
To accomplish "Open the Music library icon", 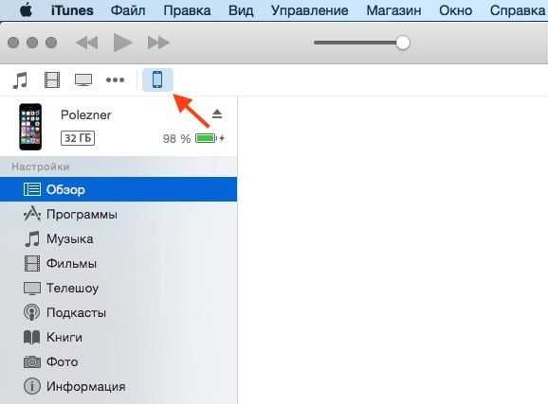I will [x=20, y=79].
